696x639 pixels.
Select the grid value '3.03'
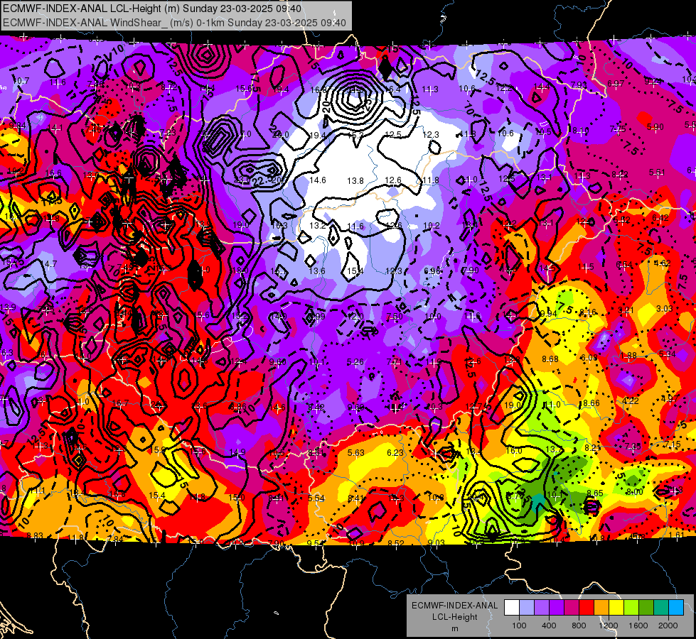click(x=665, y=308)
